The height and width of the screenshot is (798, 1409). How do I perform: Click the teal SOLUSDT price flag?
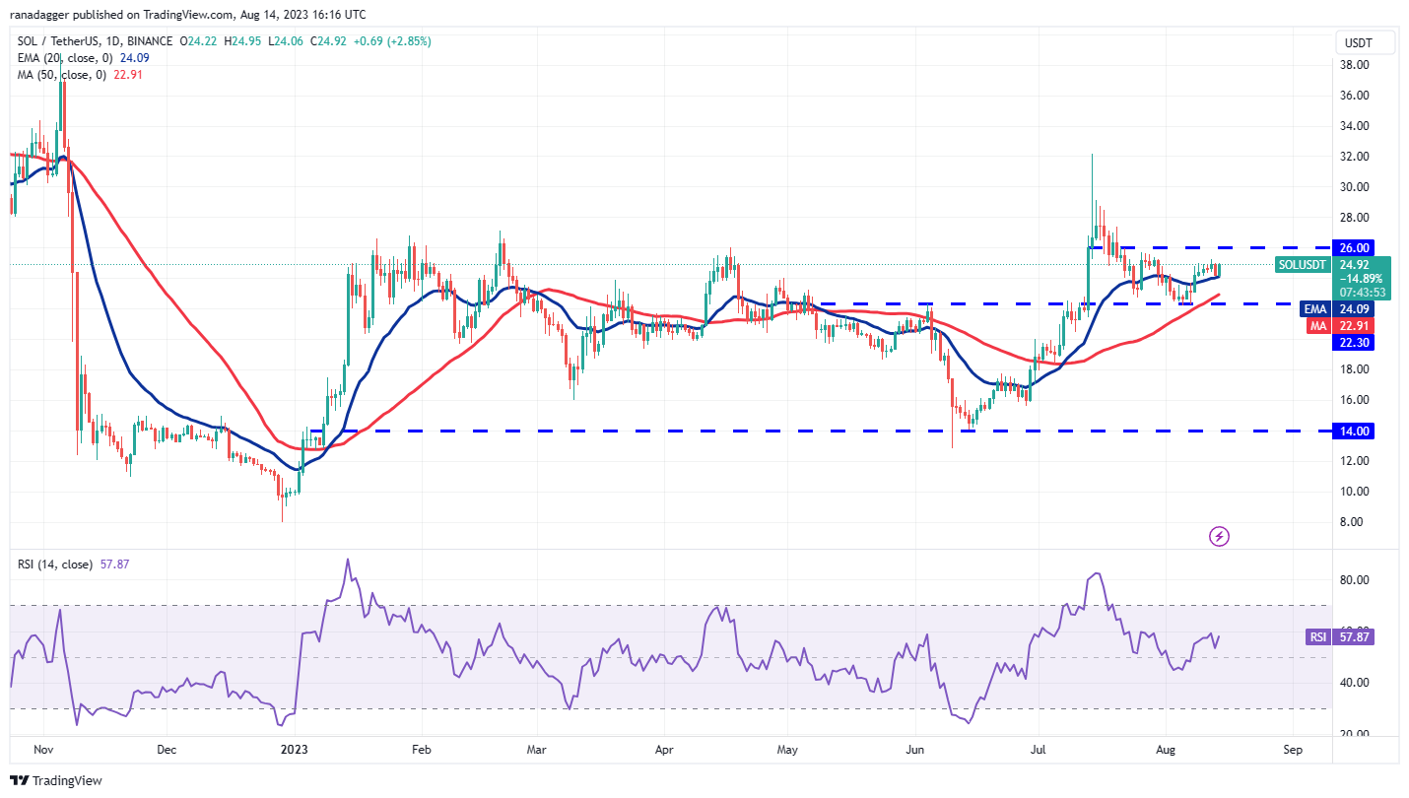pos(1302,265)
